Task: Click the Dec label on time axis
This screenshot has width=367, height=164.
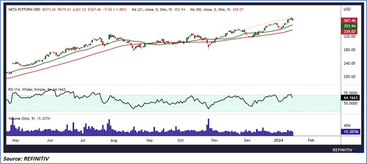Action: tap(247, 141)
